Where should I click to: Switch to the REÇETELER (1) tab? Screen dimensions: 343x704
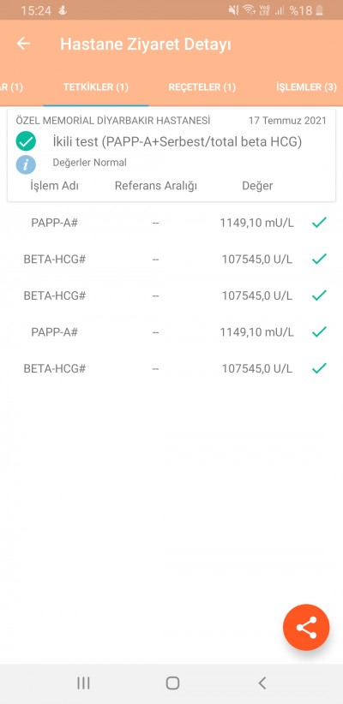(202, 87)
